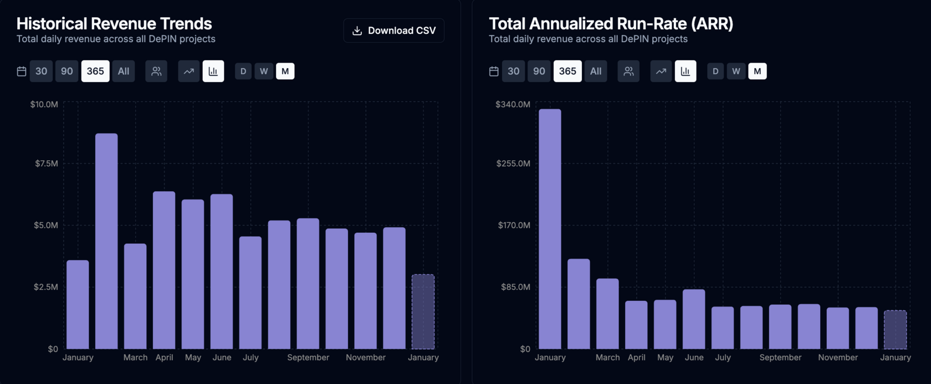
Task: Click tallest bar in Historical Revenue chart
Action: (x=106, y=241)
